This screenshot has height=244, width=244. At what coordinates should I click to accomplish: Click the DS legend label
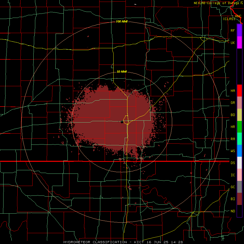(233, 163)
